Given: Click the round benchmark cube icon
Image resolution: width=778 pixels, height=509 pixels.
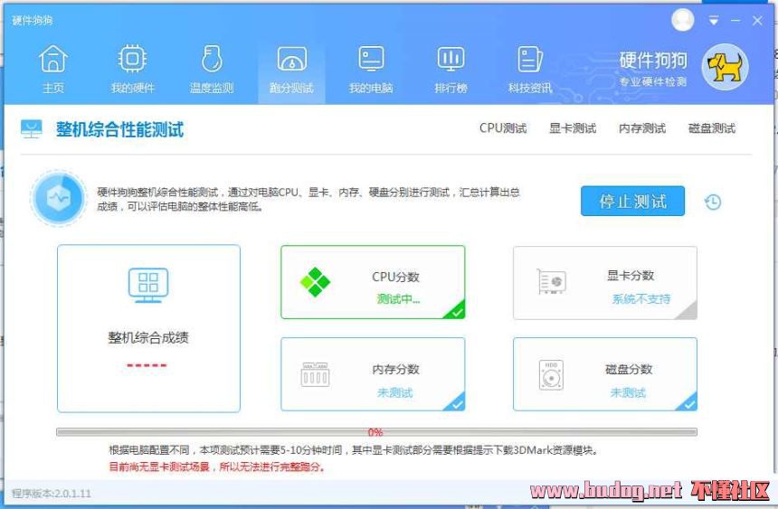Looking at the screenshot, I should (x=59, y=198).
